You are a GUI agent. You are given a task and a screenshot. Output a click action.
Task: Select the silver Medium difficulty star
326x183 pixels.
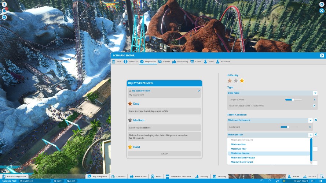[x=236, y=81]
